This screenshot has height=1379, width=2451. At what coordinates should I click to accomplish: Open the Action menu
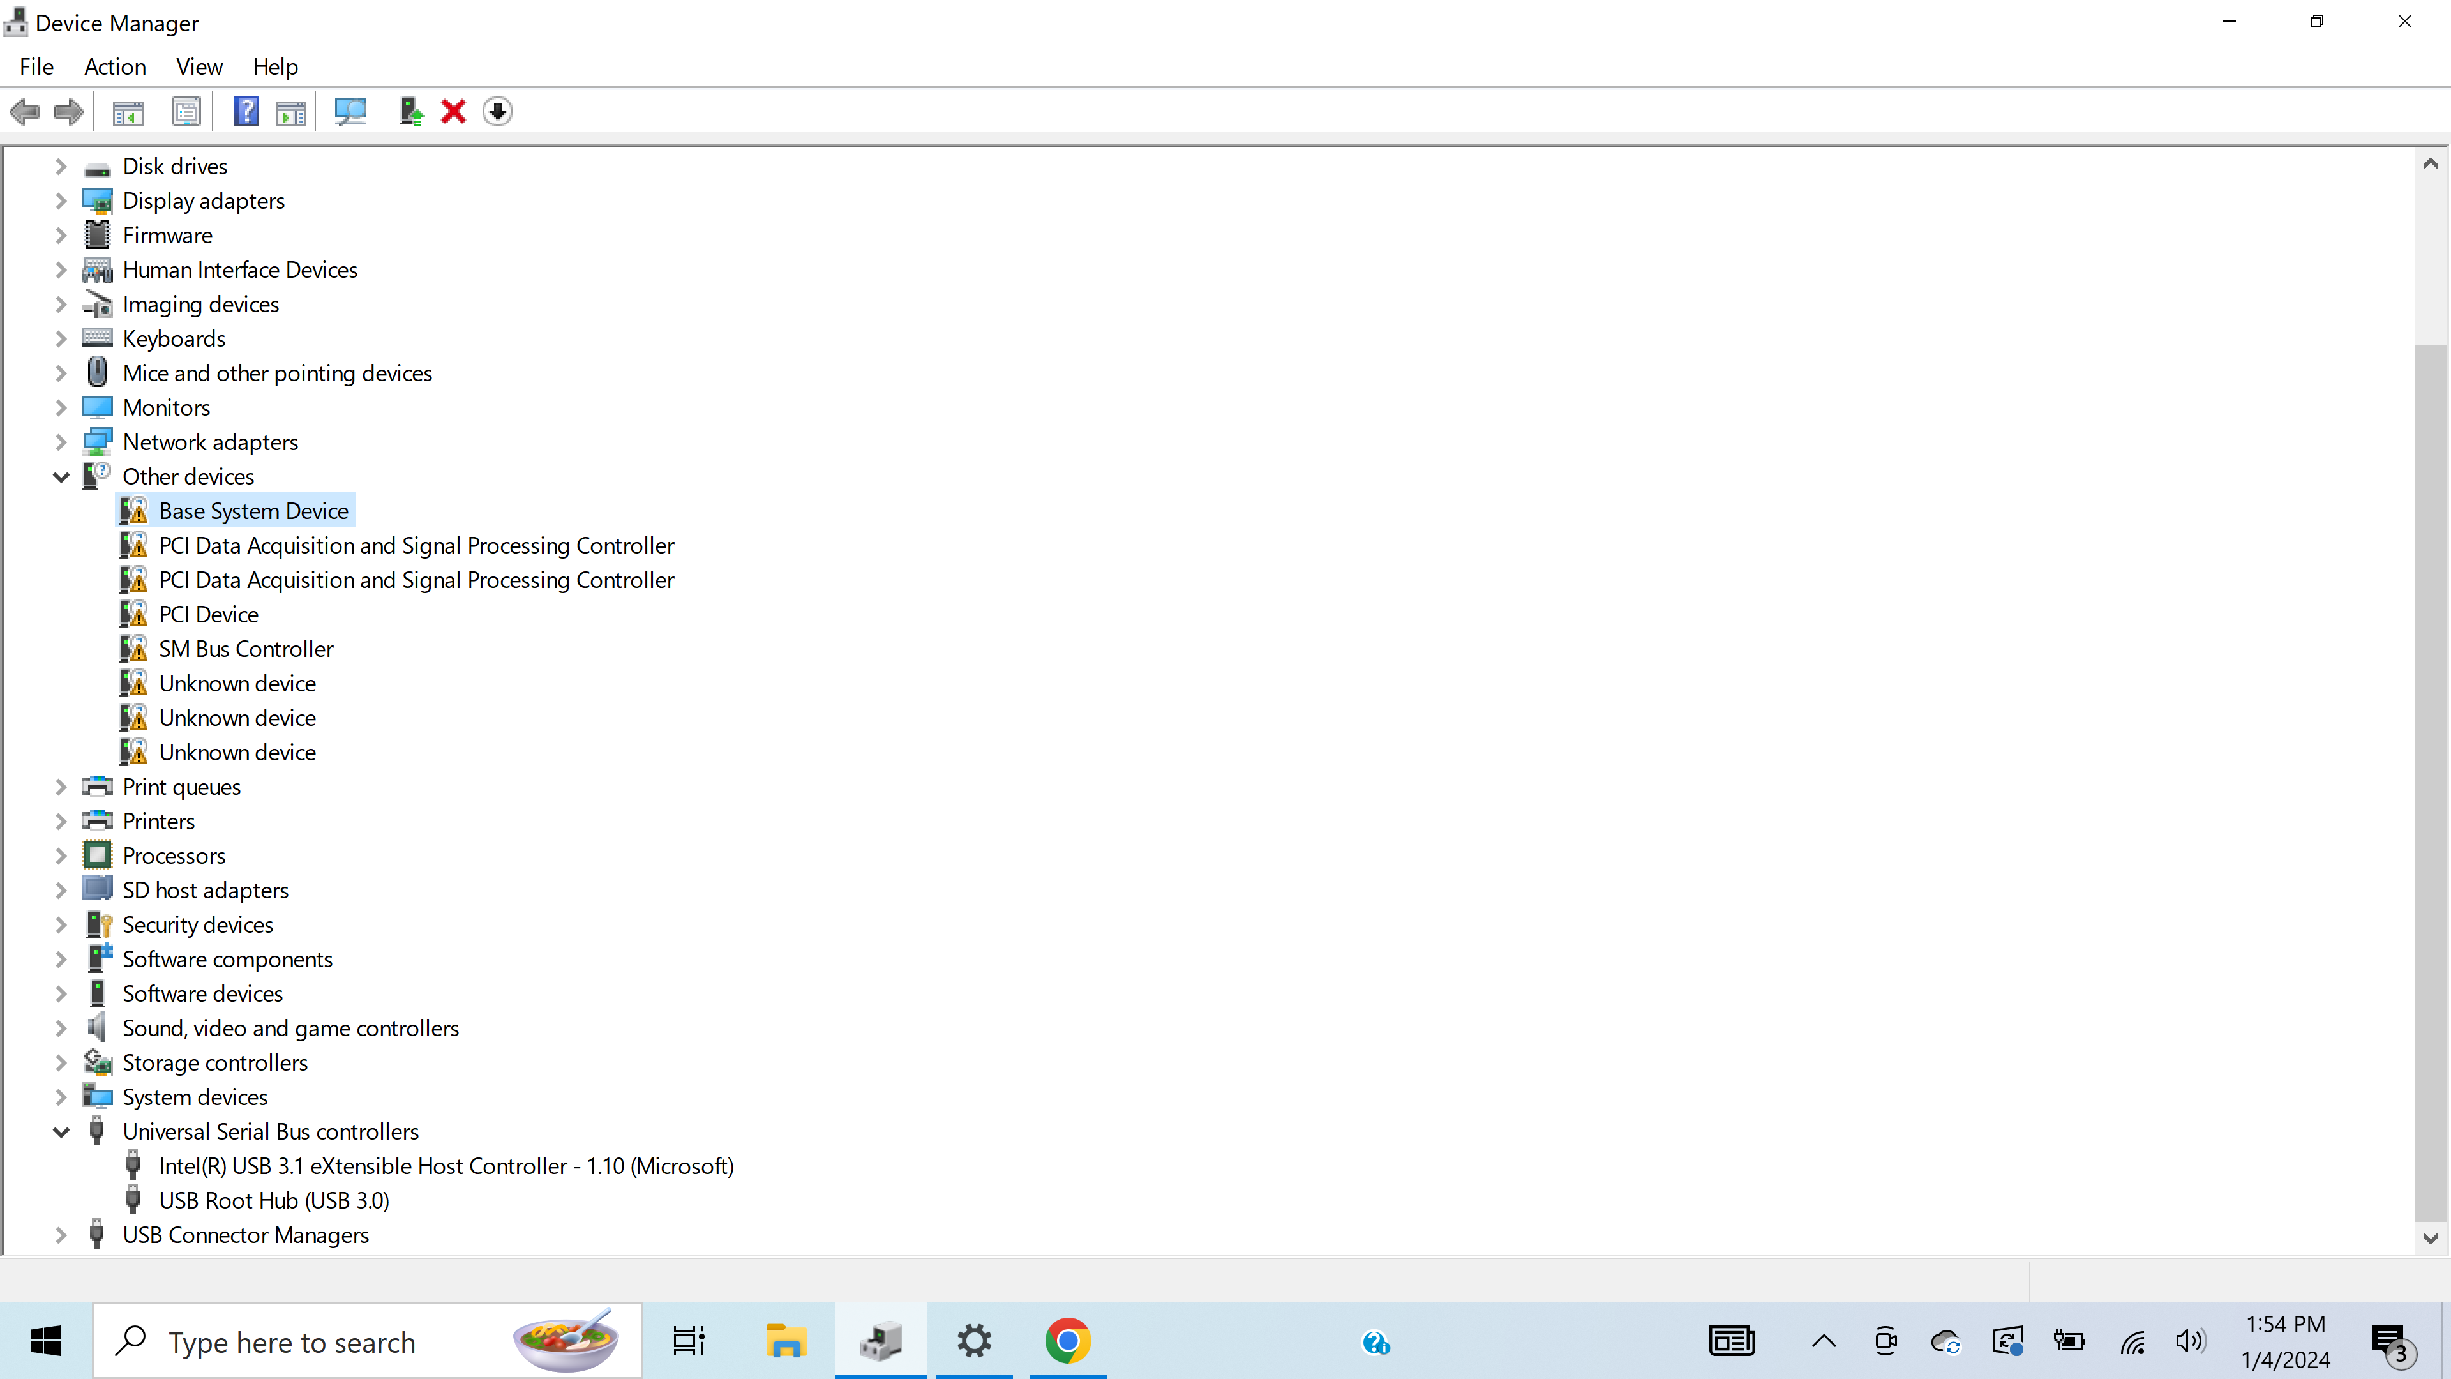pyautogui.click(x=114, y=66)
